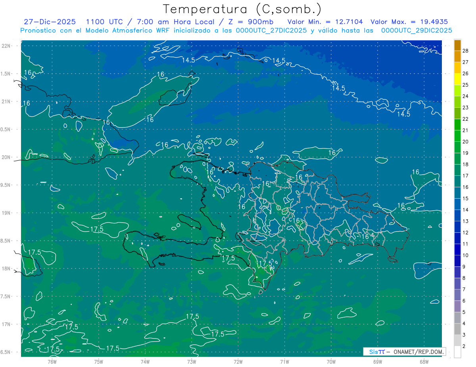Click the '73W' longitude axis label

pos(192,361)
